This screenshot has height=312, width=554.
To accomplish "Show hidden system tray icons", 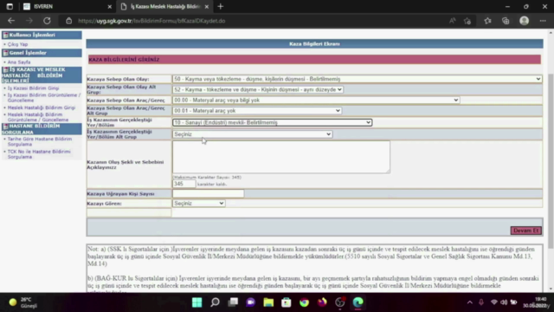I will click(469, 302).
